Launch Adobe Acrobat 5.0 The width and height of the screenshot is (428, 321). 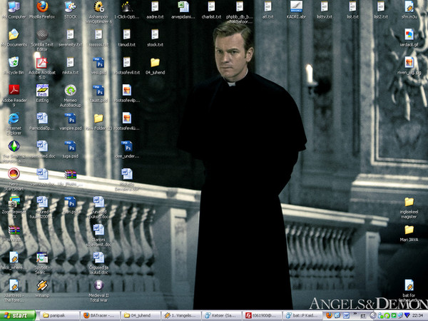point(42,63)
